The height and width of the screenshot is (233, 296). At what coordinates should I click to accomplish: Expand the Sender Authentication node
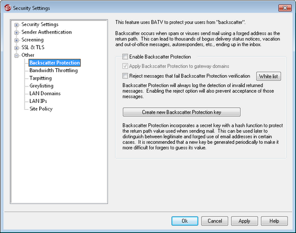tap(17, 32)
